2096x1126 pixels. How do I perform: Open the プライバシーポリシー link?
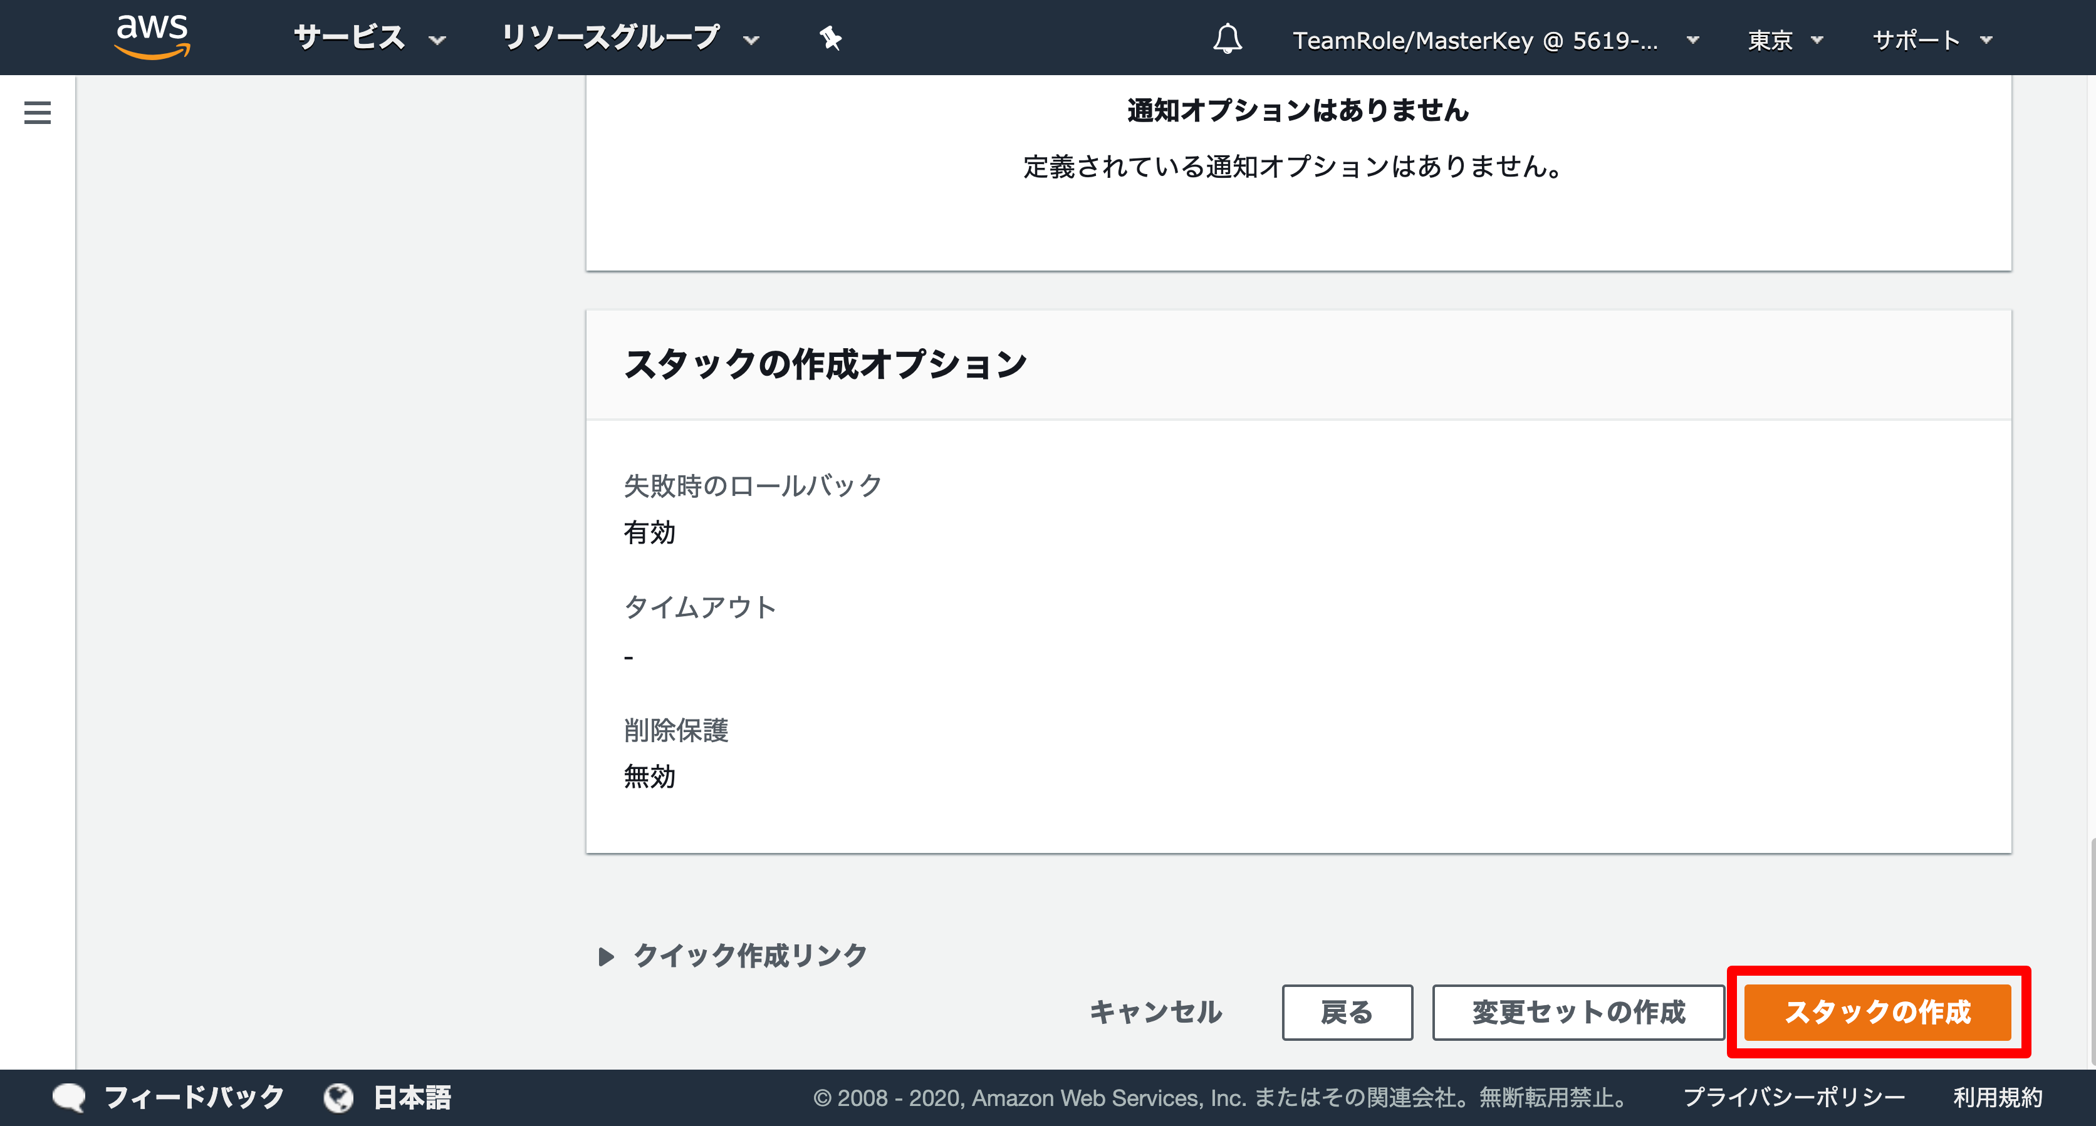click(1794, 1098)
